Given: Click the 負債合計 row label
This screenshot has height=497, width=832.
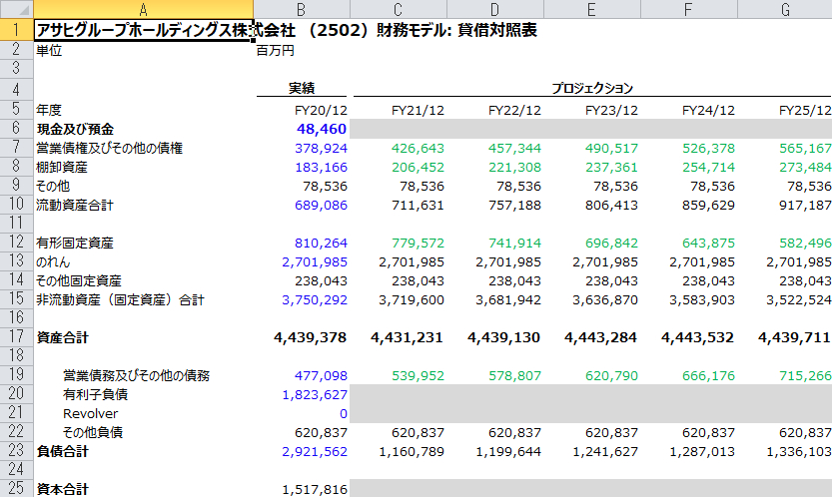Looking at the screenshot, I should [x=62, y=451].
